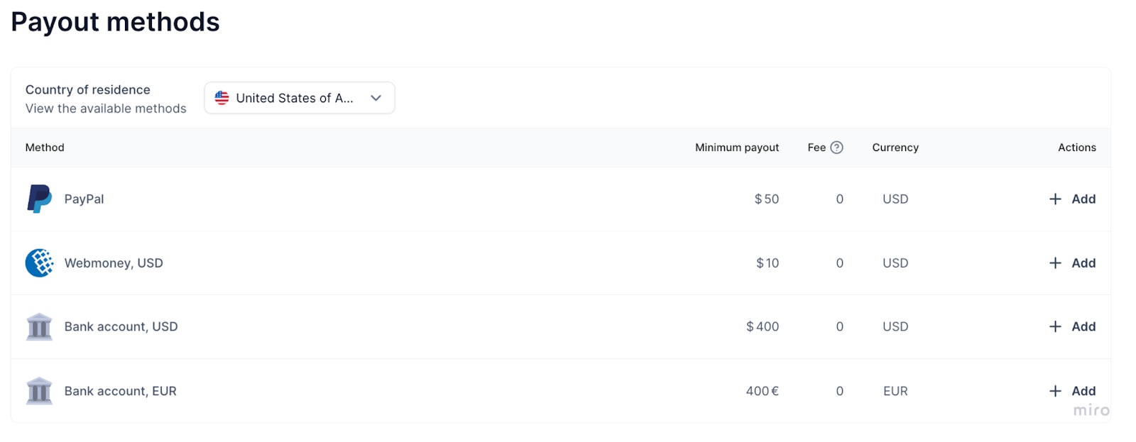Click the plus icon beside Webmoney's Add

coord(1055,263)
